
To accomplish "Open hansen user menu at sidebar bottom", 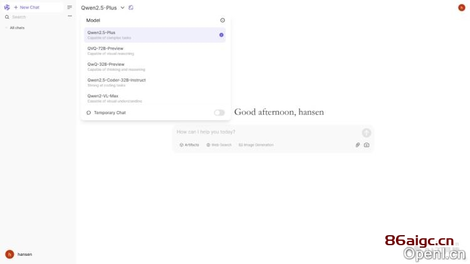I will 19,255.
